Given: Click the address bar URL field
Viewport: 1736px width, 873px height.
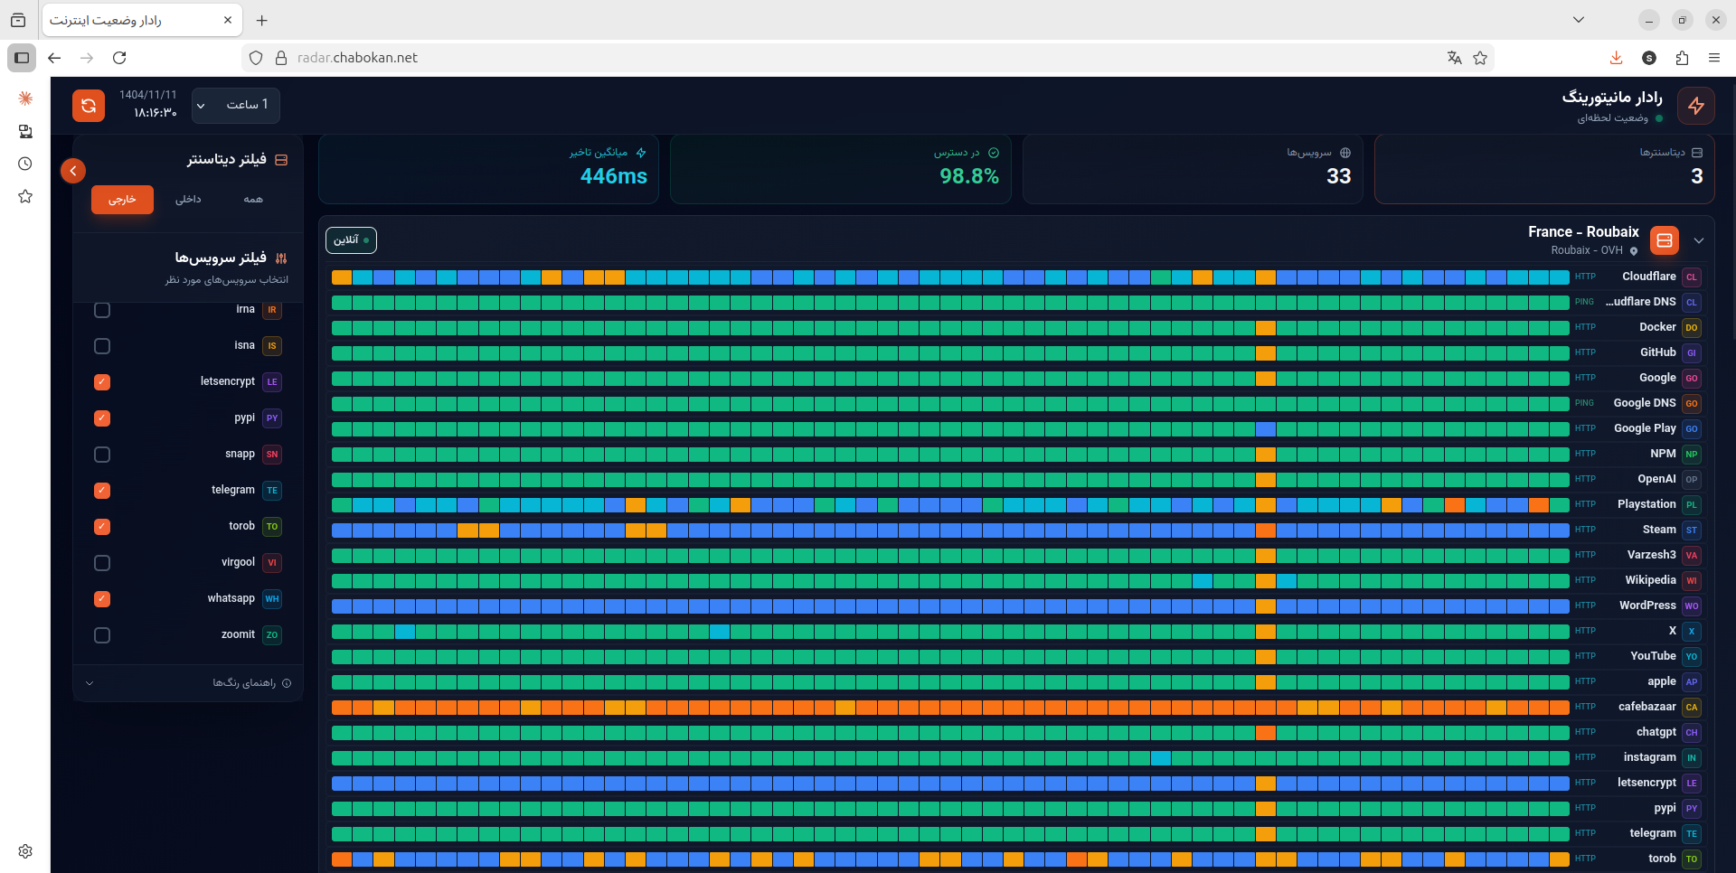Looking at the screenshot, I should pos(814,58).
